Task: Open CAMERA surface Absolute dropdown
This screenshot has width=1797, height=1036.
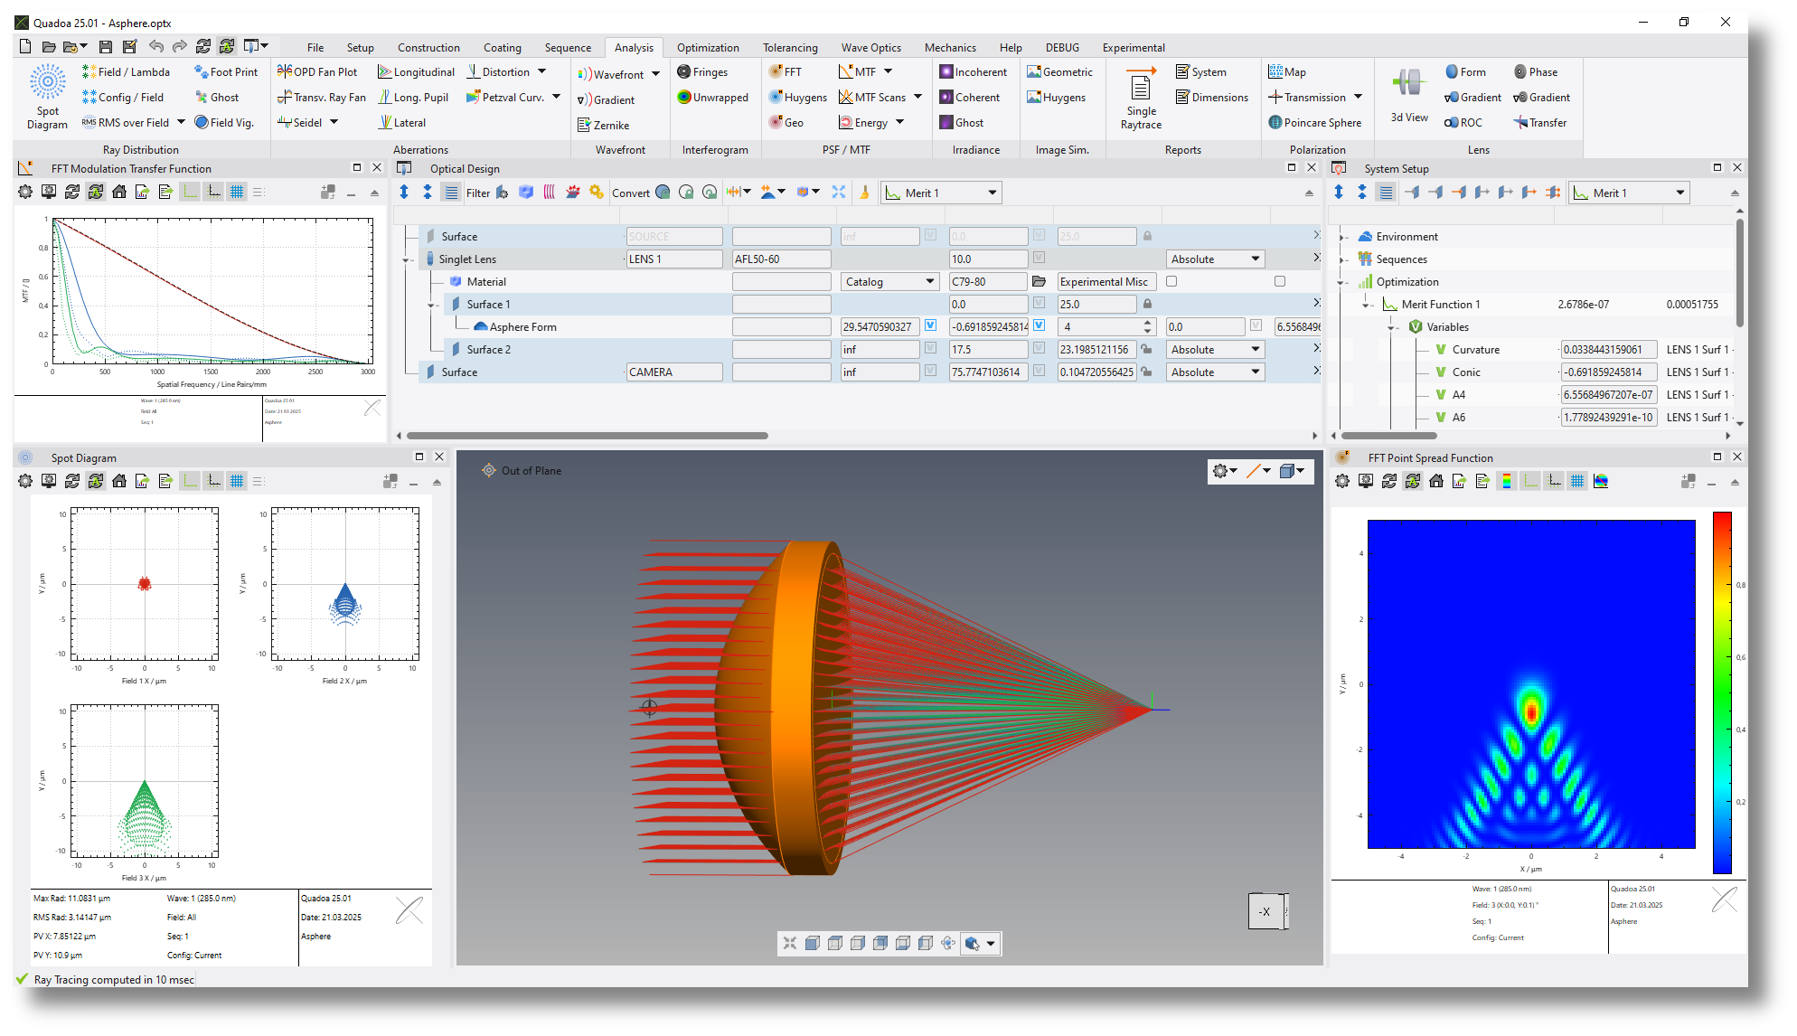Action: (1216, 372)
